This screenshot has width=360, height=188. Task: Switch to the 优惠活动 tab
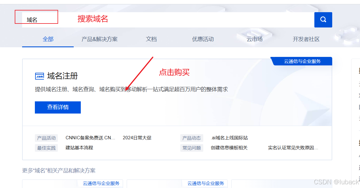point(203,39)
